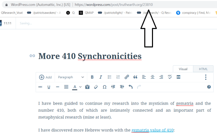The height and width of the screenshot is (137, 217).
Task: Undo the last edit
Action: point(130,87)
